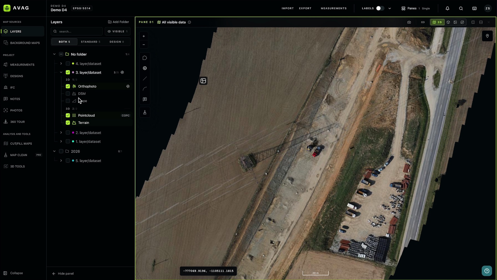Click the Visible filter button
This screenshot has width=497, height=280.
118,31
